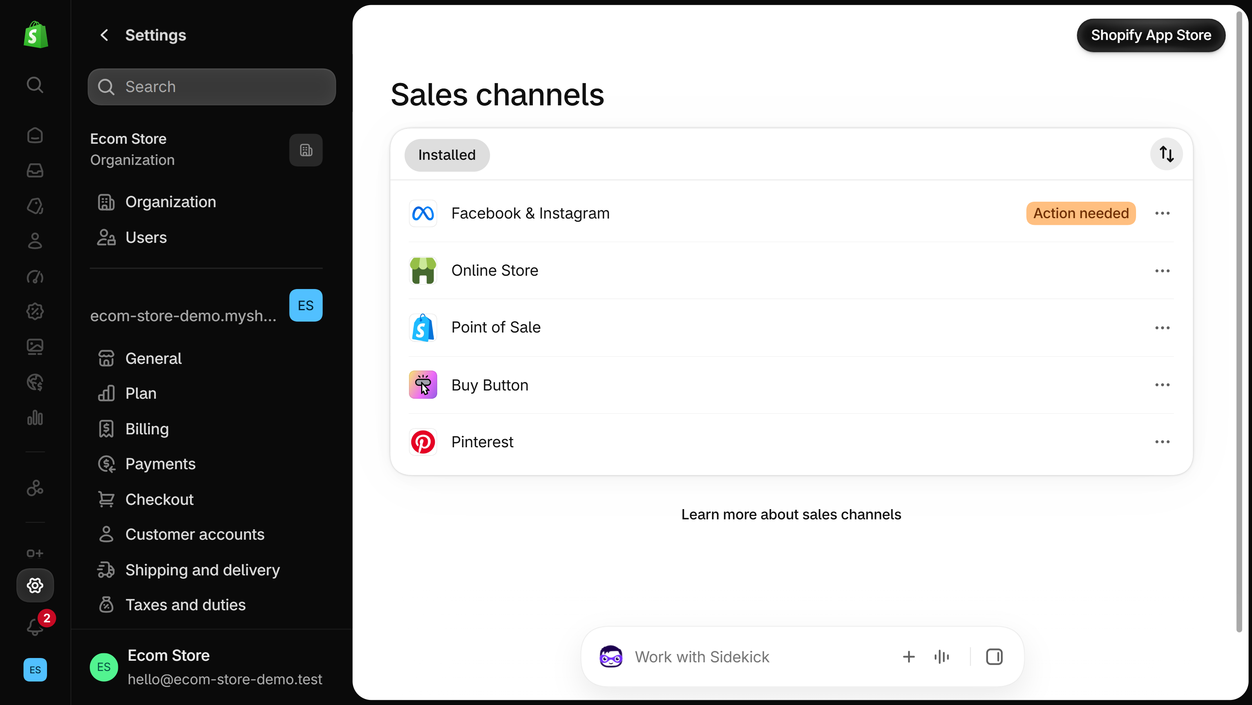Open Products tag icon in the rail
This screenshot has width=1252, height=705.
34,206
